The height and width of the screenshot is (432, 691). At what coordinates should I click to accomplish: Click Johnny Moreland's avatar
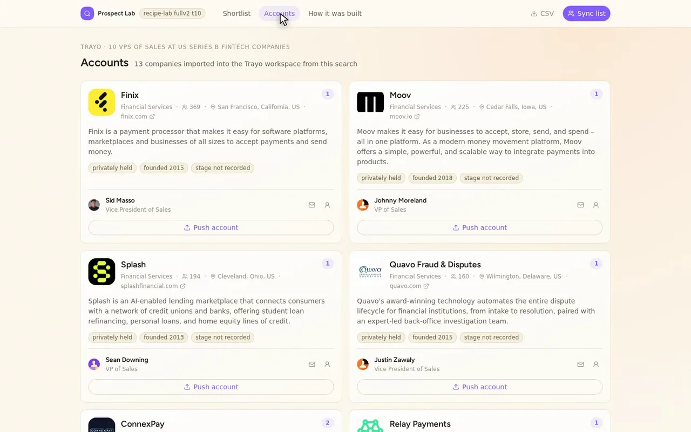(363, 205)
